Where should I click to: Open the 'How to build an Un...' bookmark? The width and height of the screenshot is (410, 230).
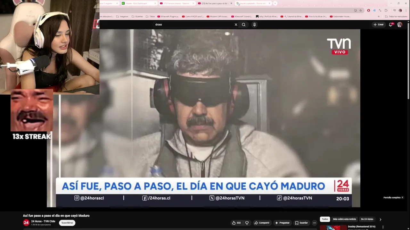tap(316, 16)
